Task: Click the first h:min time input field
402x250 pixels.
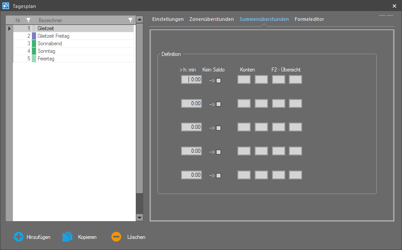Action: point(191,79)
